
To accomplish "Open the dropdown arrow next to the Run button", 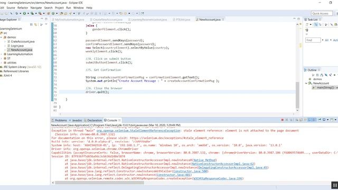I will click(28, 13).
